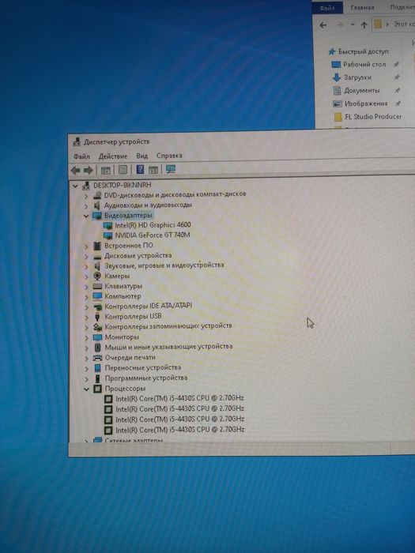Open the Действие menu
The height and width of the screenshot is (553, 415).
(113, 156)
